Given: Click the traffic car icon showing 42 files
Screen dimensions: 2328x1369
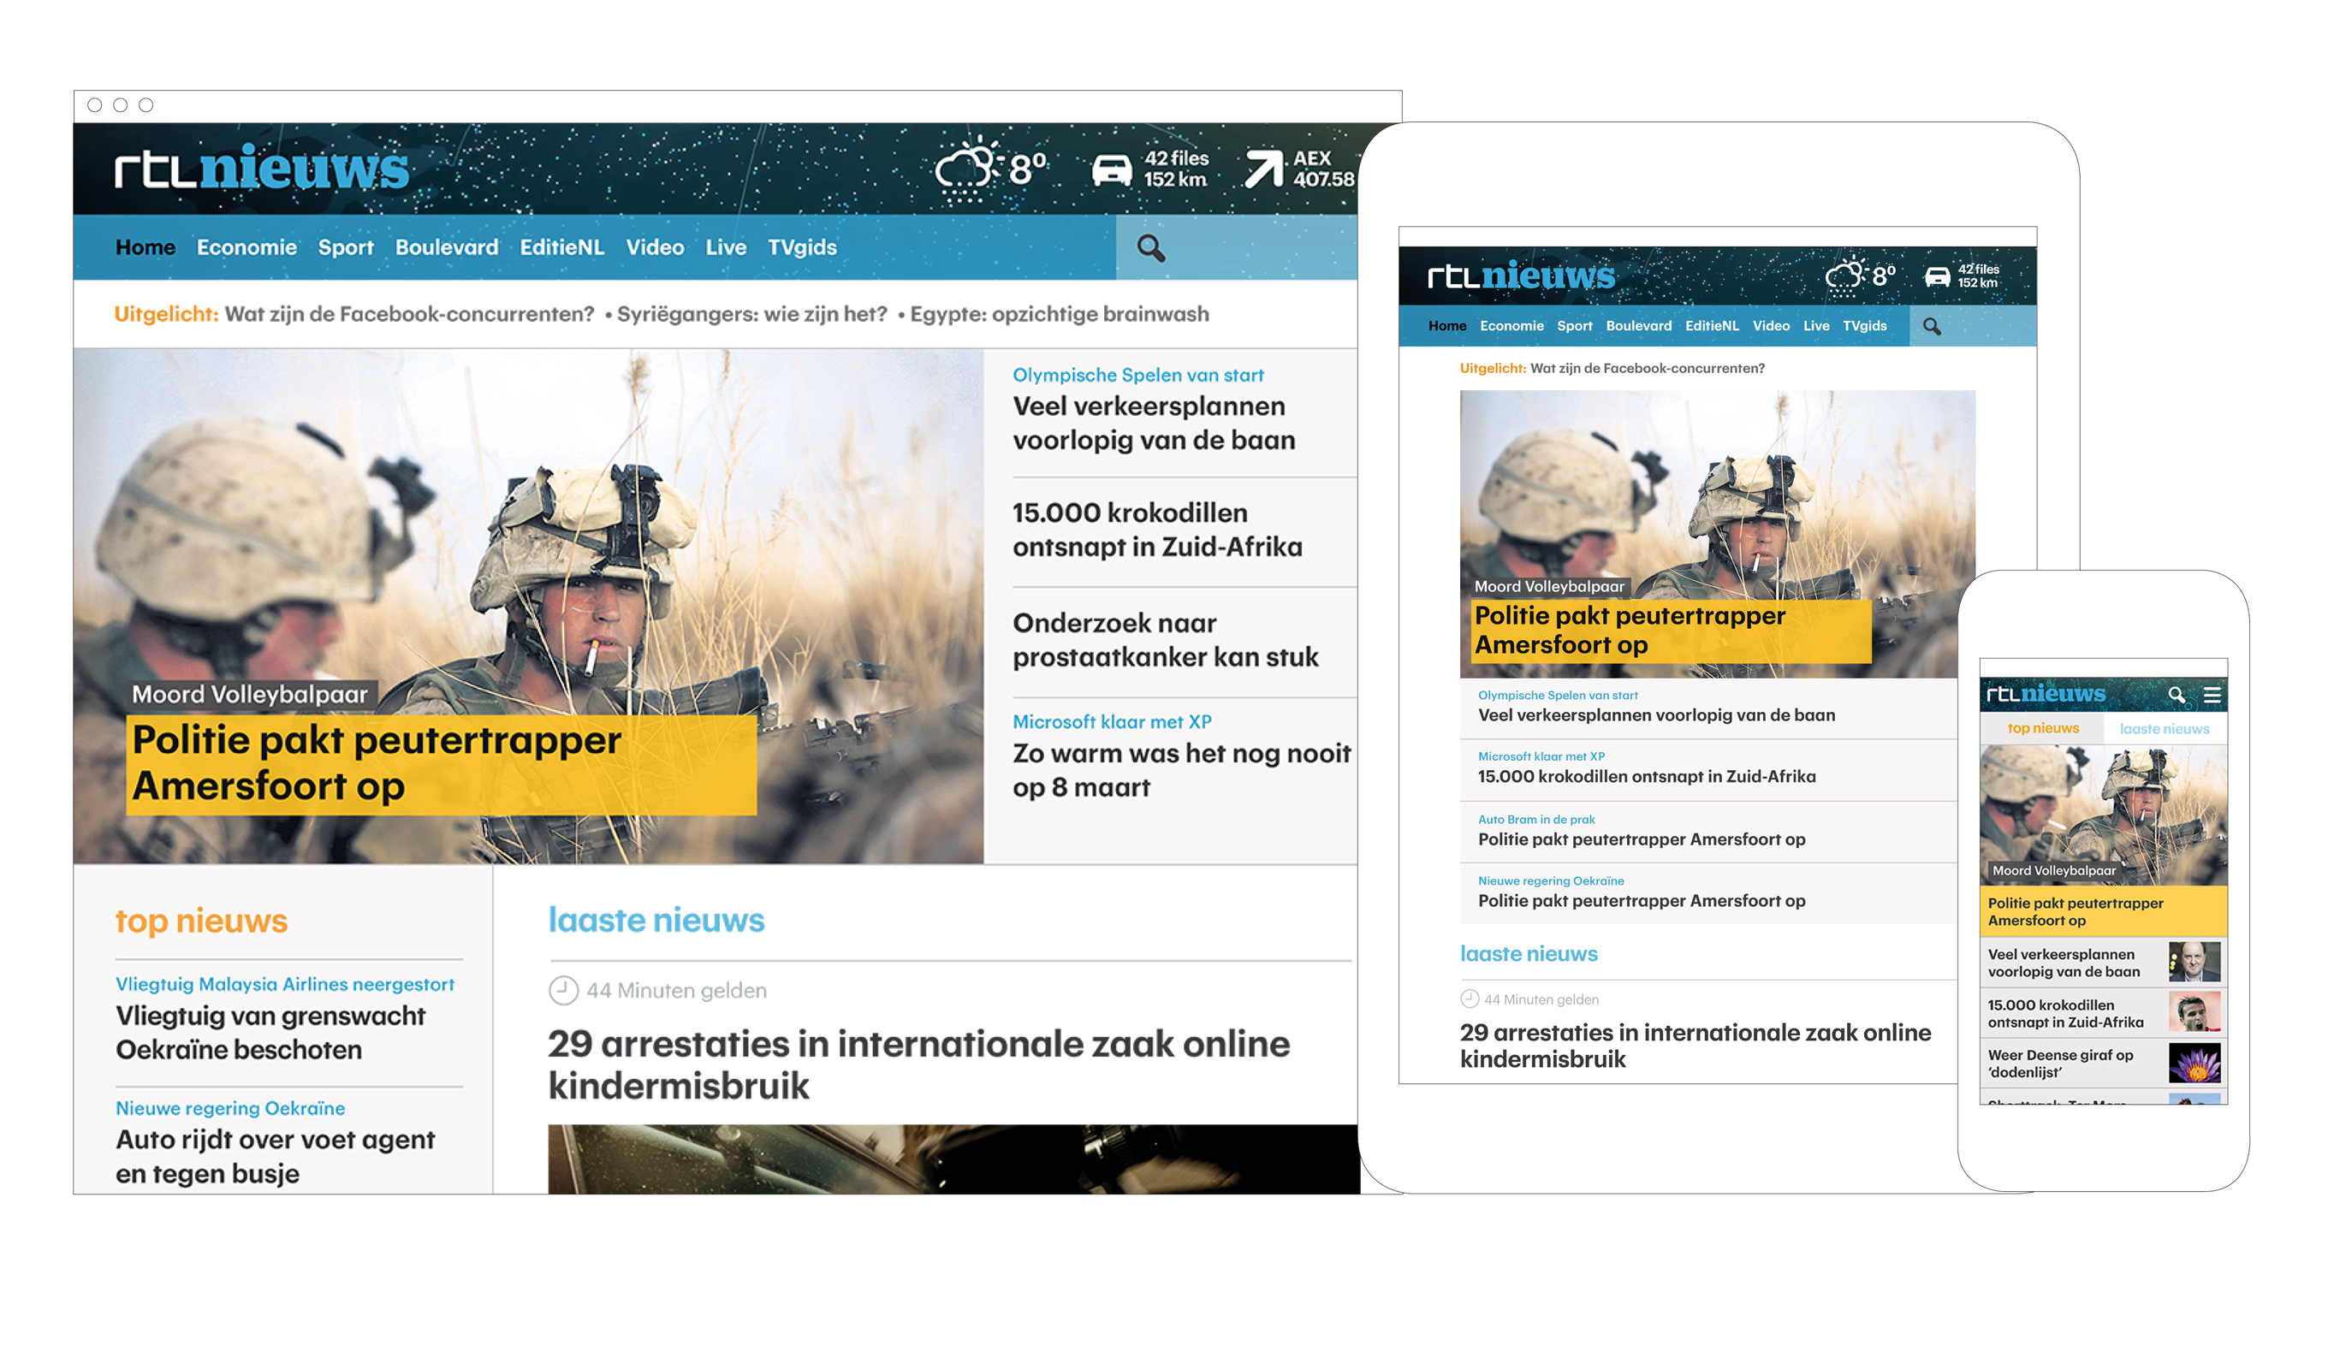Looking at the screenshot, I should pyautogui.click(x=1113, y=170).
